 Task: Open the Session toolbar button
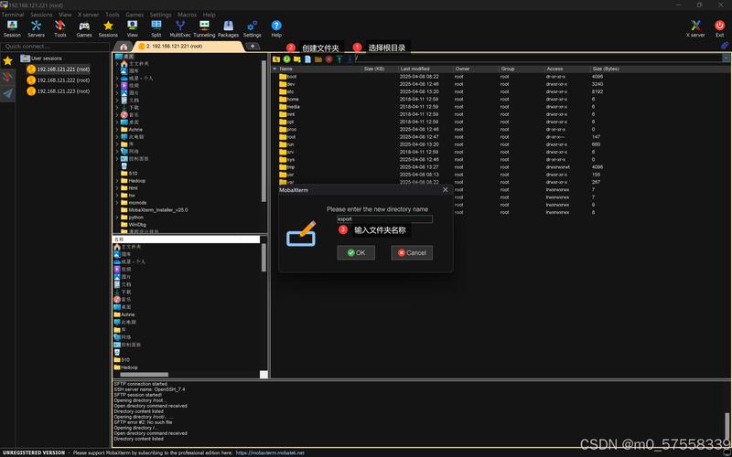(x=12, y=28)
